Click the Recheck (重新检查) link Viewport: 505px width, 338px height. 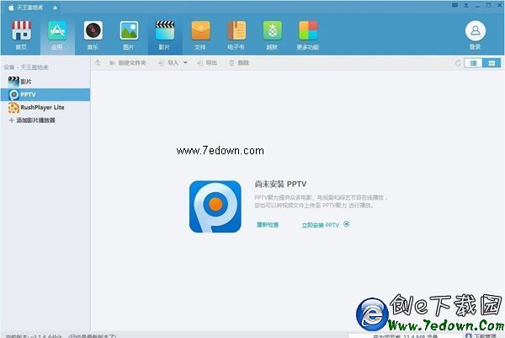coord(268,225)
